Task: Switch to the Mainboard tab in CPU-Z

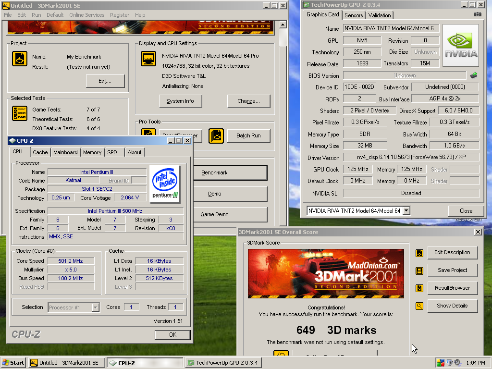Action: tap(65, 152)
